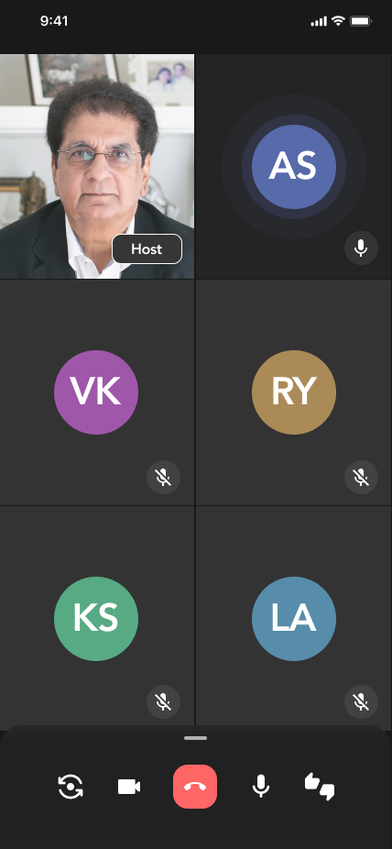Tap the Host label badge
The image size is (392, 849).
point(147,249)
